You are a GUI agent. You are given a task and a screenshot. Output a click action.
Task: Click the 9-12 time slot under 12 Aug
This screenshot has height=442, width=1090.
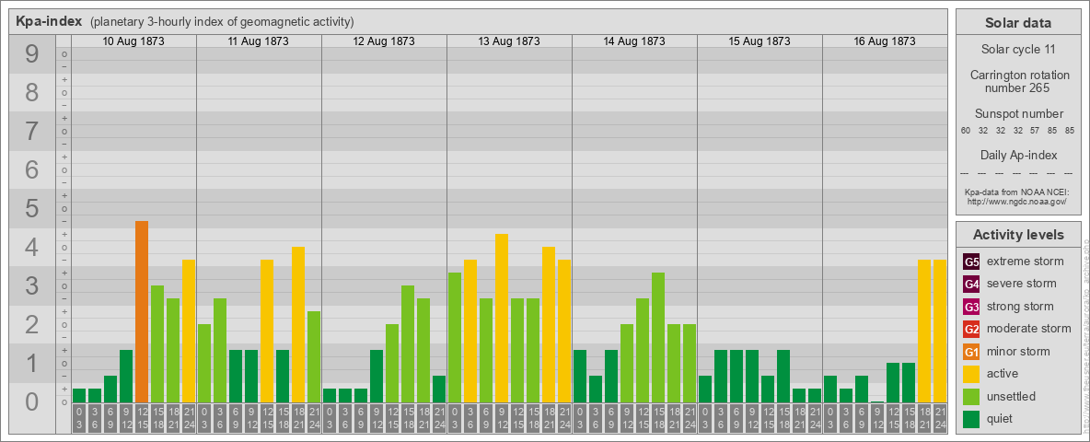click(377, 418)
